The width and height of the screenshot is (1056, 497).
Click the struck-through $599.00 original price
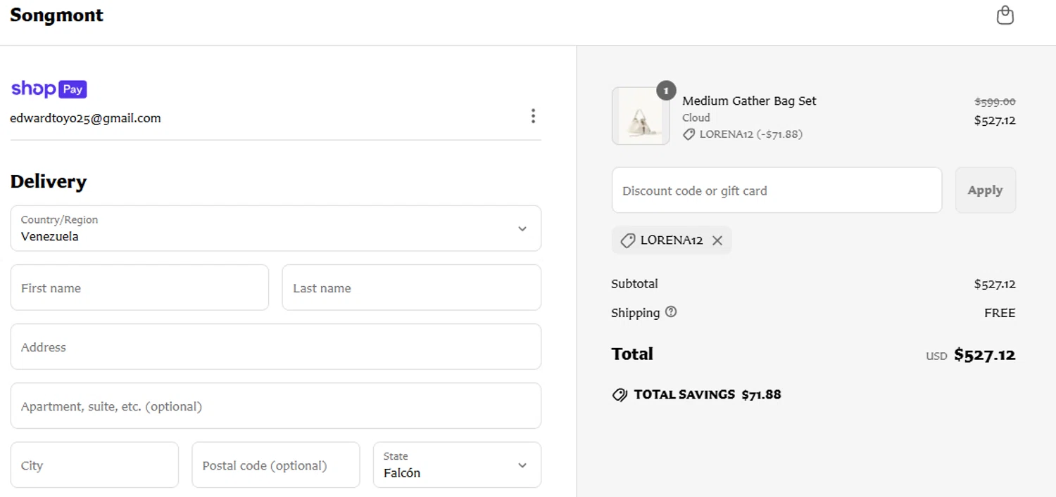click(x=995, y=102)
